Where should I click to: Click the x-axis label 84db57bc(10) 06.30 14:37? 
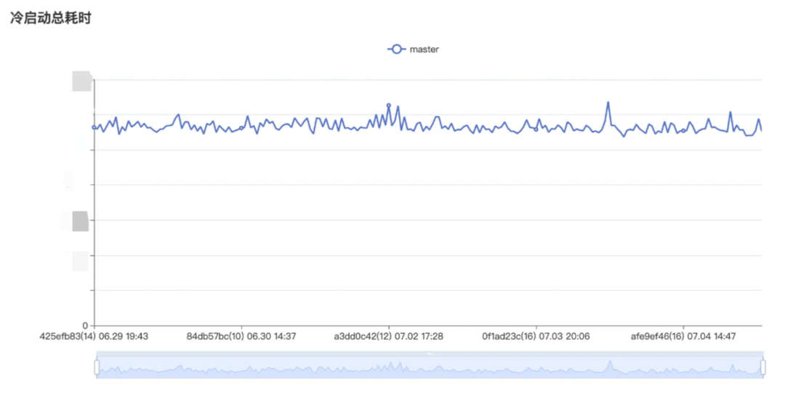pos(241,337)
